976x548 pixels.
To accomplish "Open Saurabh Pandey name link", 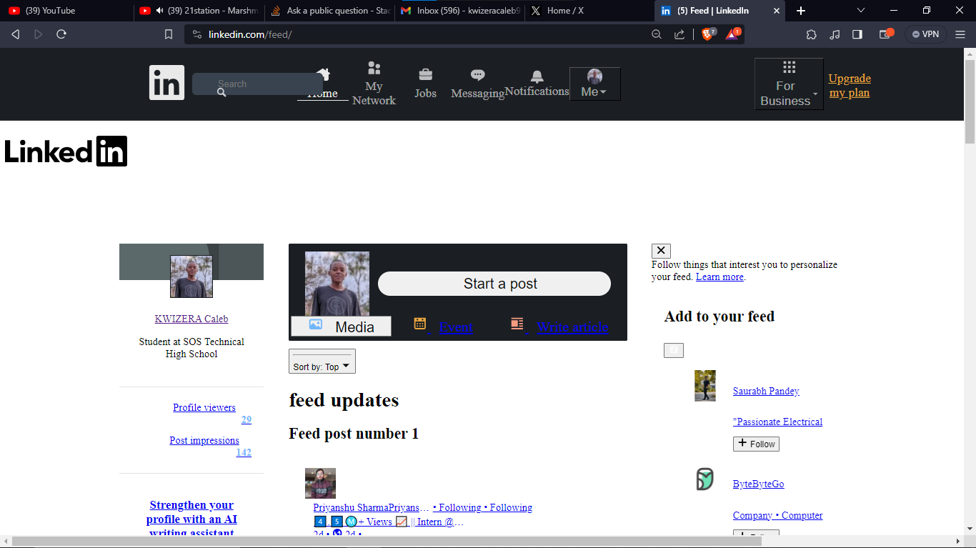I will click(x=766, y=391).
